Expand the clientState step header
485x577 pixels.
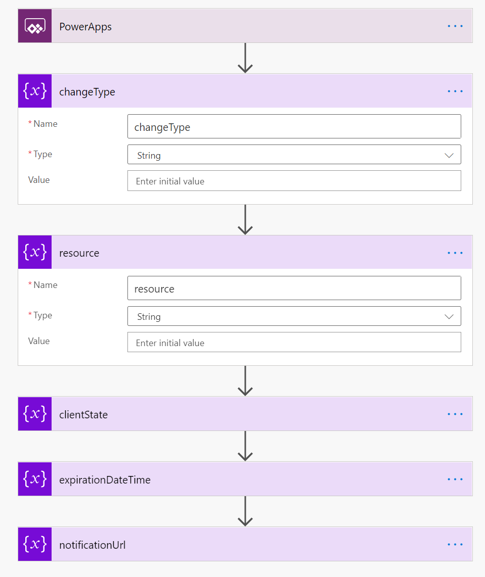point(245,414)
